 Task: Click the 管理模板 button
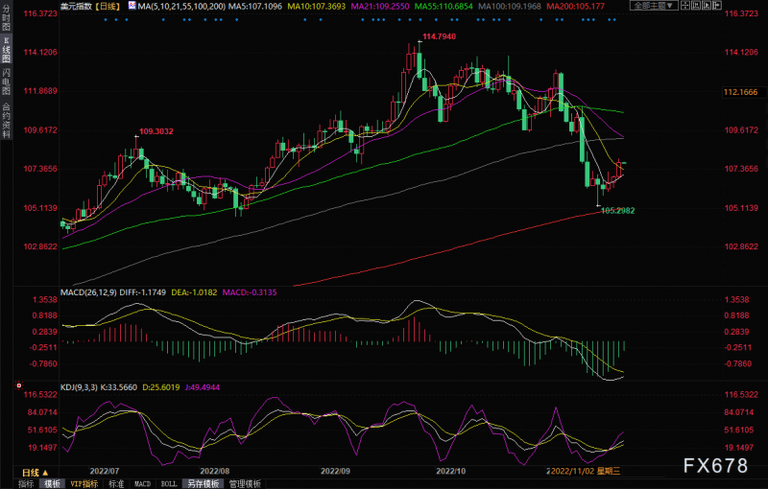[x=245, y=483]
